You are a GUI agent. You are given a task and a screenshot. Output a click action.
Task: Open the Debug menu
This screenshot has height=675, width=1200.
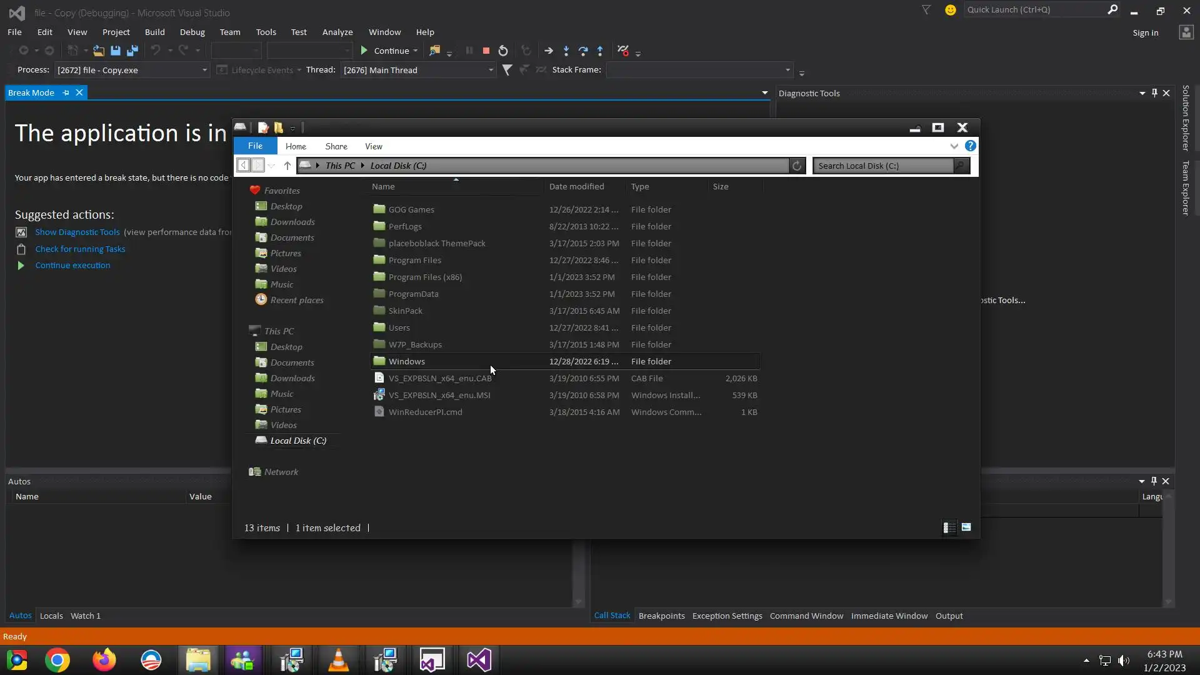(192, 32)
